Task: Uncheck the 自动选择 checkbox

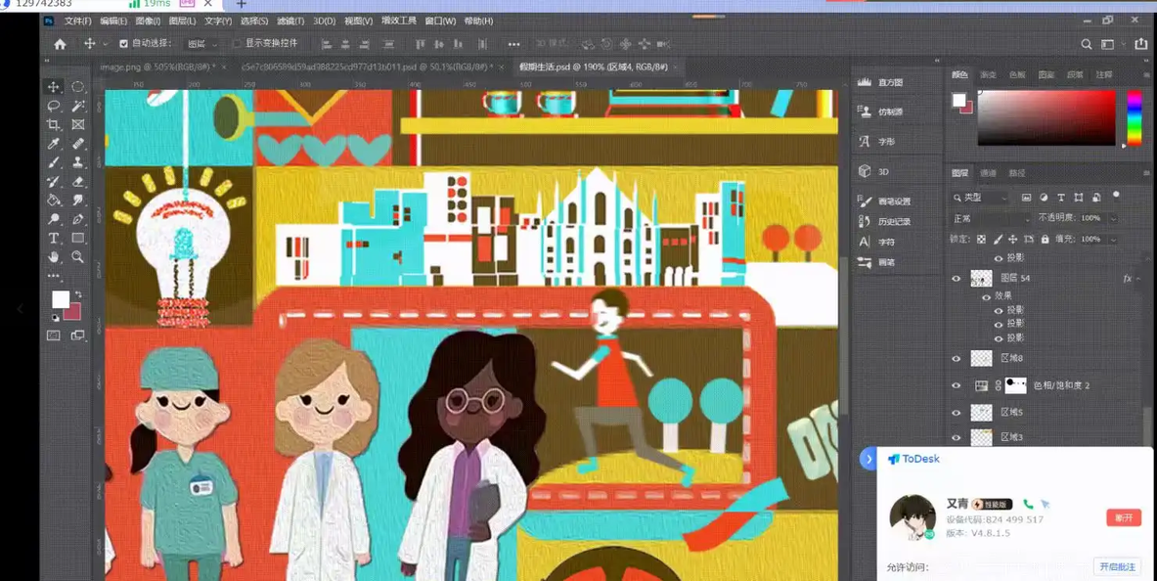Action: point(123,44)
